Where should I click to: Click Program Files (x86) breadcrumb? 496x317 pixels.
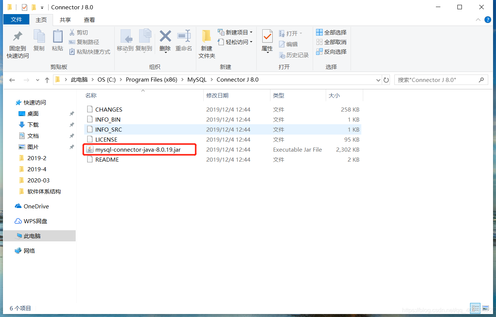point(151,80)
